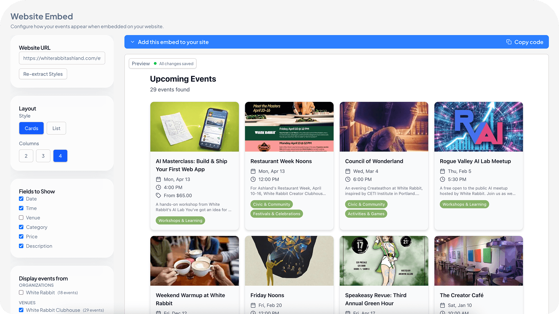The height and width of the screenshot is (314, 559).
Task: Click calendar icon beside Thu, Feb 5
Action: 442,171
